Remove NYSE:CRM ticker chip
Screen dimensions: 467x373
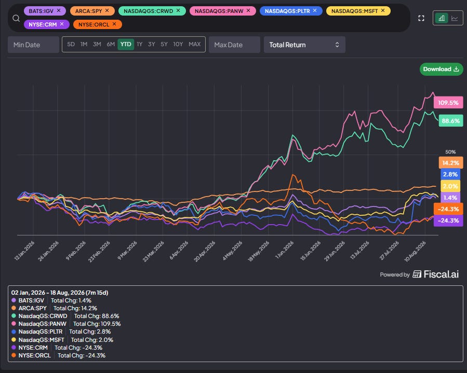click(x=62, y=24)
